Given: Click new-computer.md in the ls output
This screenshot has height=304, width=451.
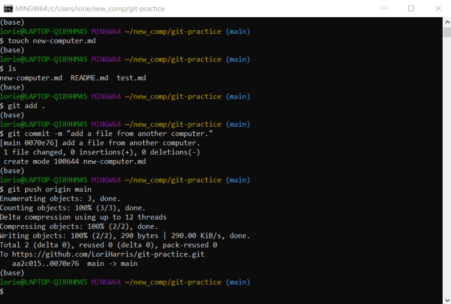Looking at the screenshot, I should point(31,78).
